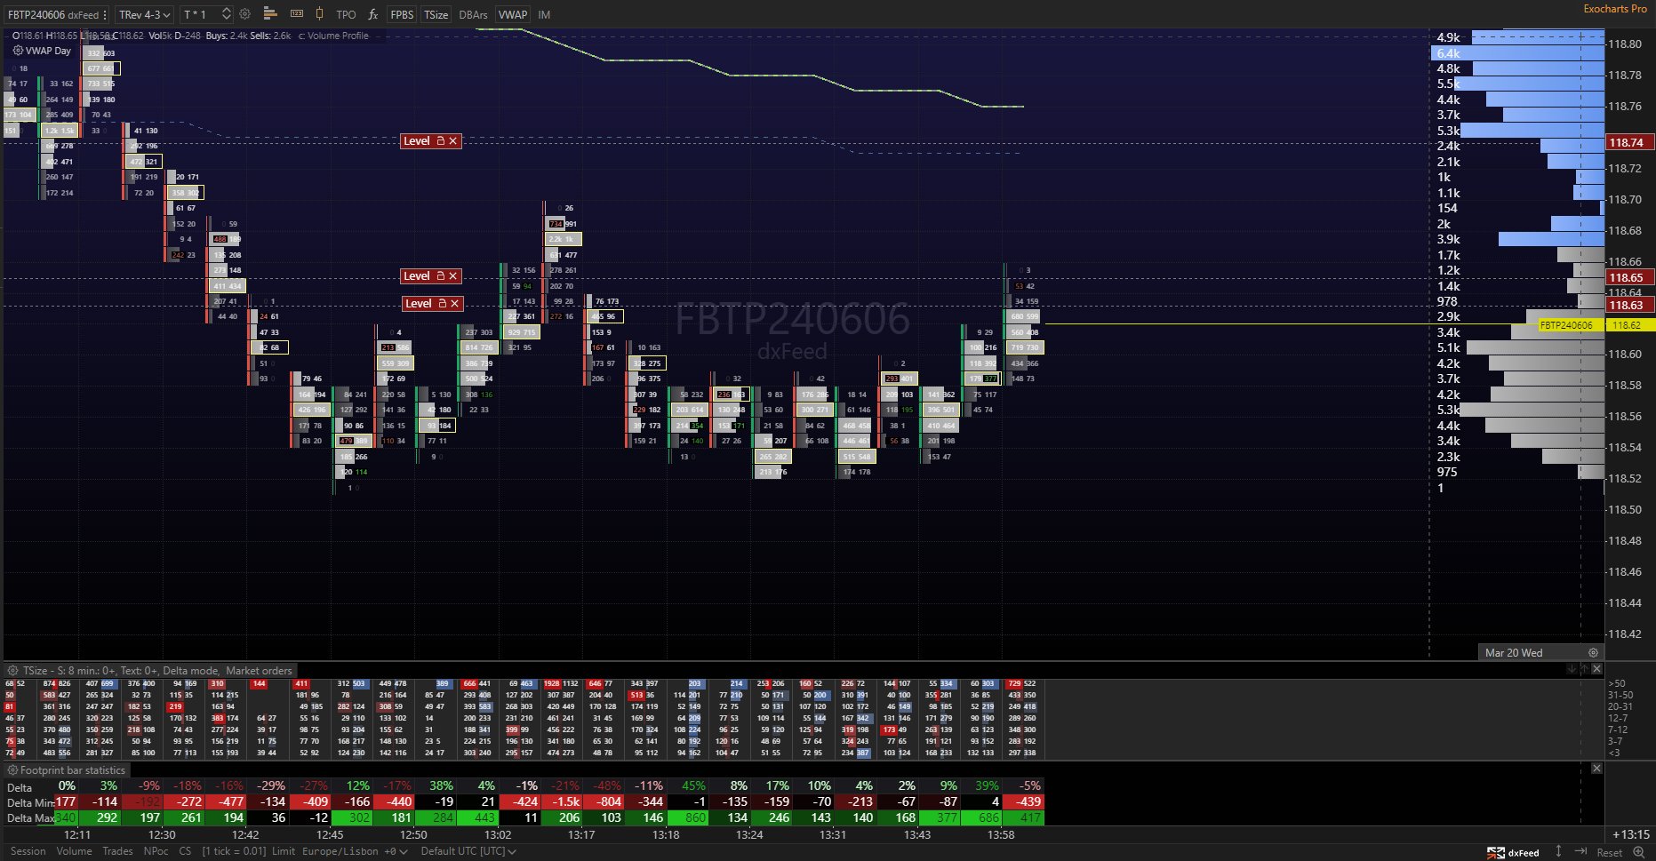Open the Default UTC [UTC] dropdown

468,851
